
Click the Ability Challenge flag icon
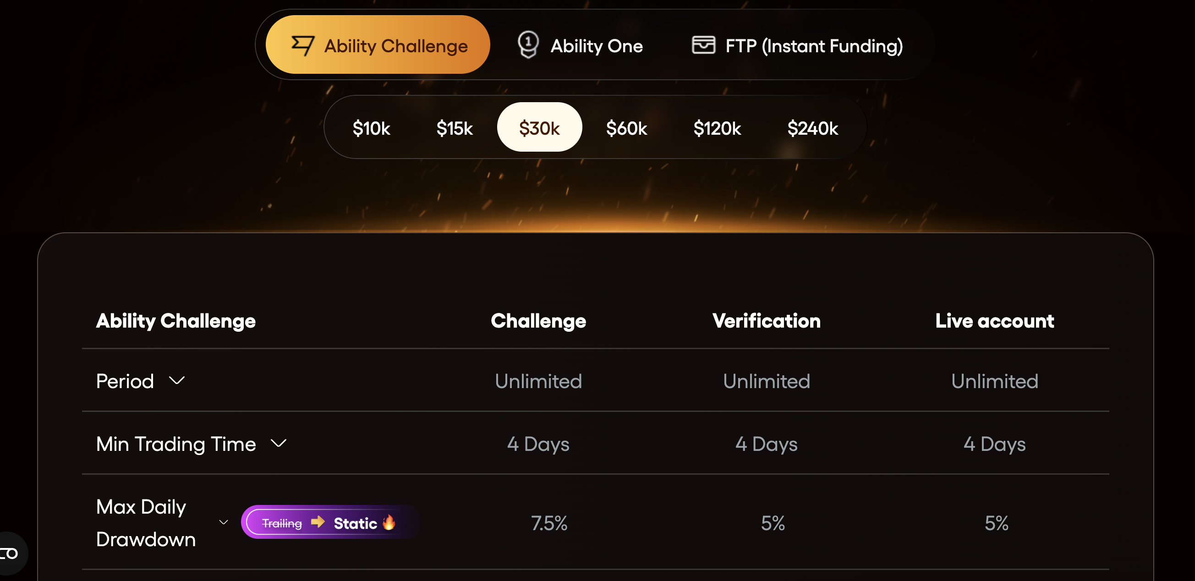pos(302,45)
